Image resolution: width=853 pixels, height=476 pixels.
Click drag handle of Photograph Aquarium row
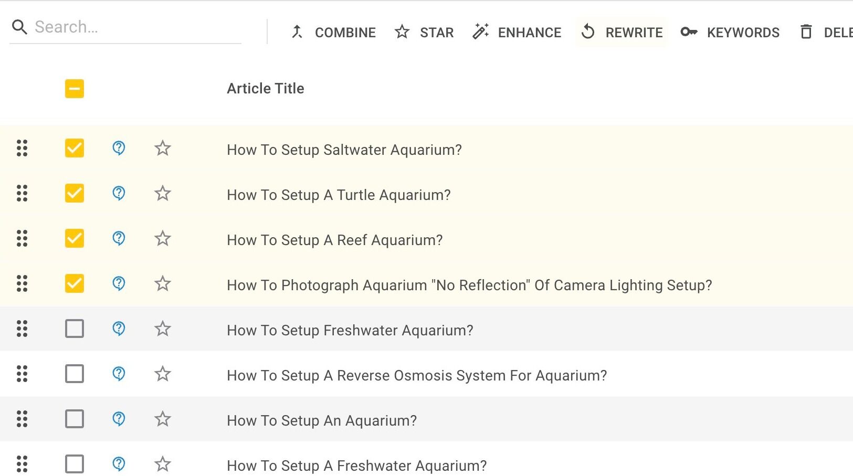point(22,283)
